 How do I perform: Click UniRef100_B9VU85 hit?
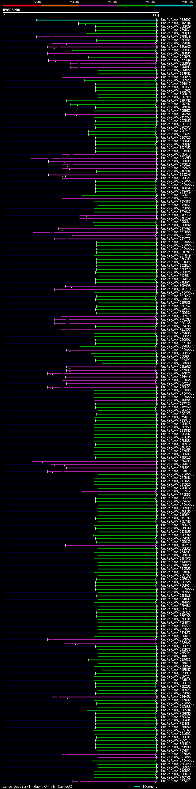[176, 346]
